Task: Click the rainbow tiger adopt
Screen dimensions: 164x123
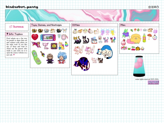Action: (x=36, y=45)
